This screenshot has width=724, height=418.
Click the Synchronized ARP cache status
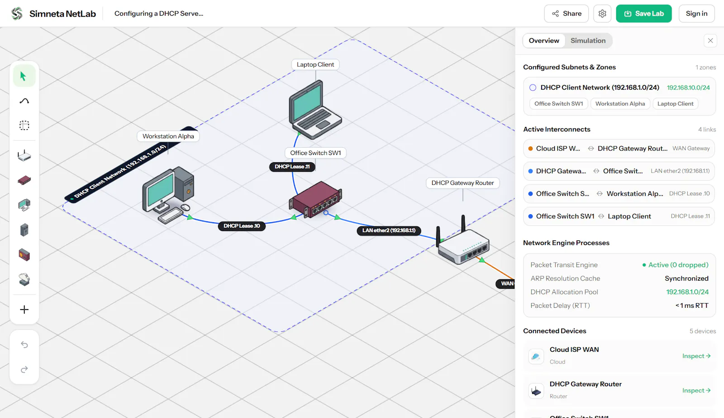pyautogui.click(x=686, y=278)
